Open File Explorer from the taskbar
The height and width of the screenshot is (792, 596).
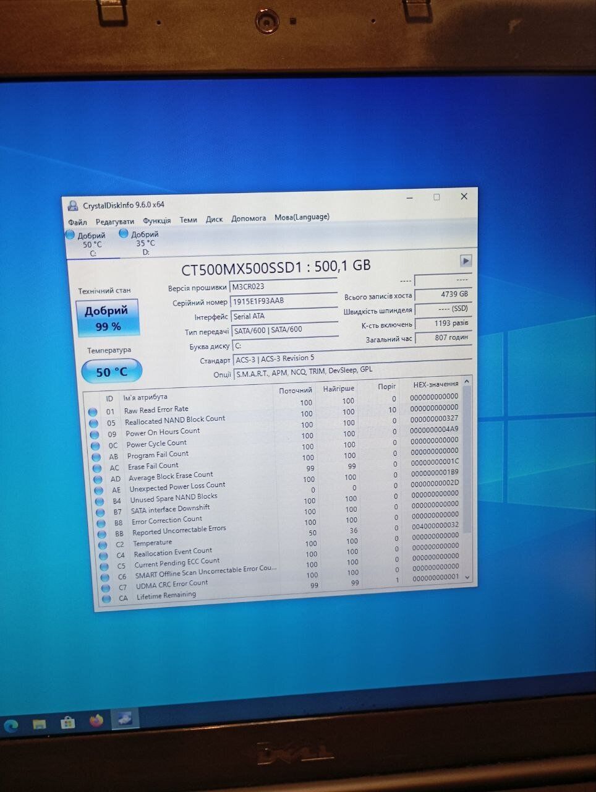(40, 724)
